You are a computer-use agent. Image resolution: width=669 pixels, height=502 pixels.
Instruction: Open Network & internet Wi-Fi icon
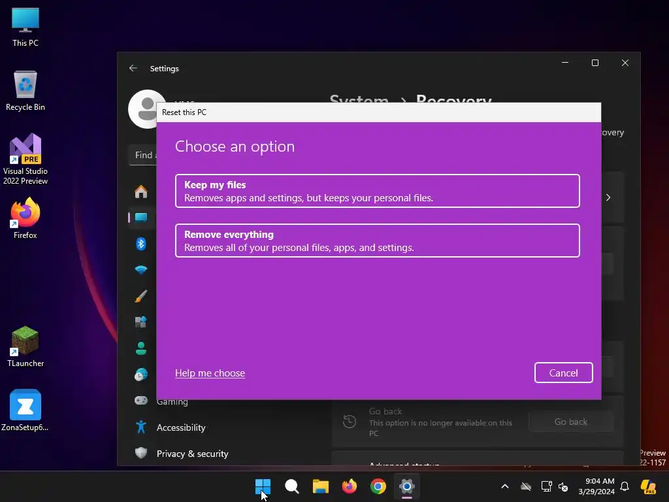click(141, 270)
